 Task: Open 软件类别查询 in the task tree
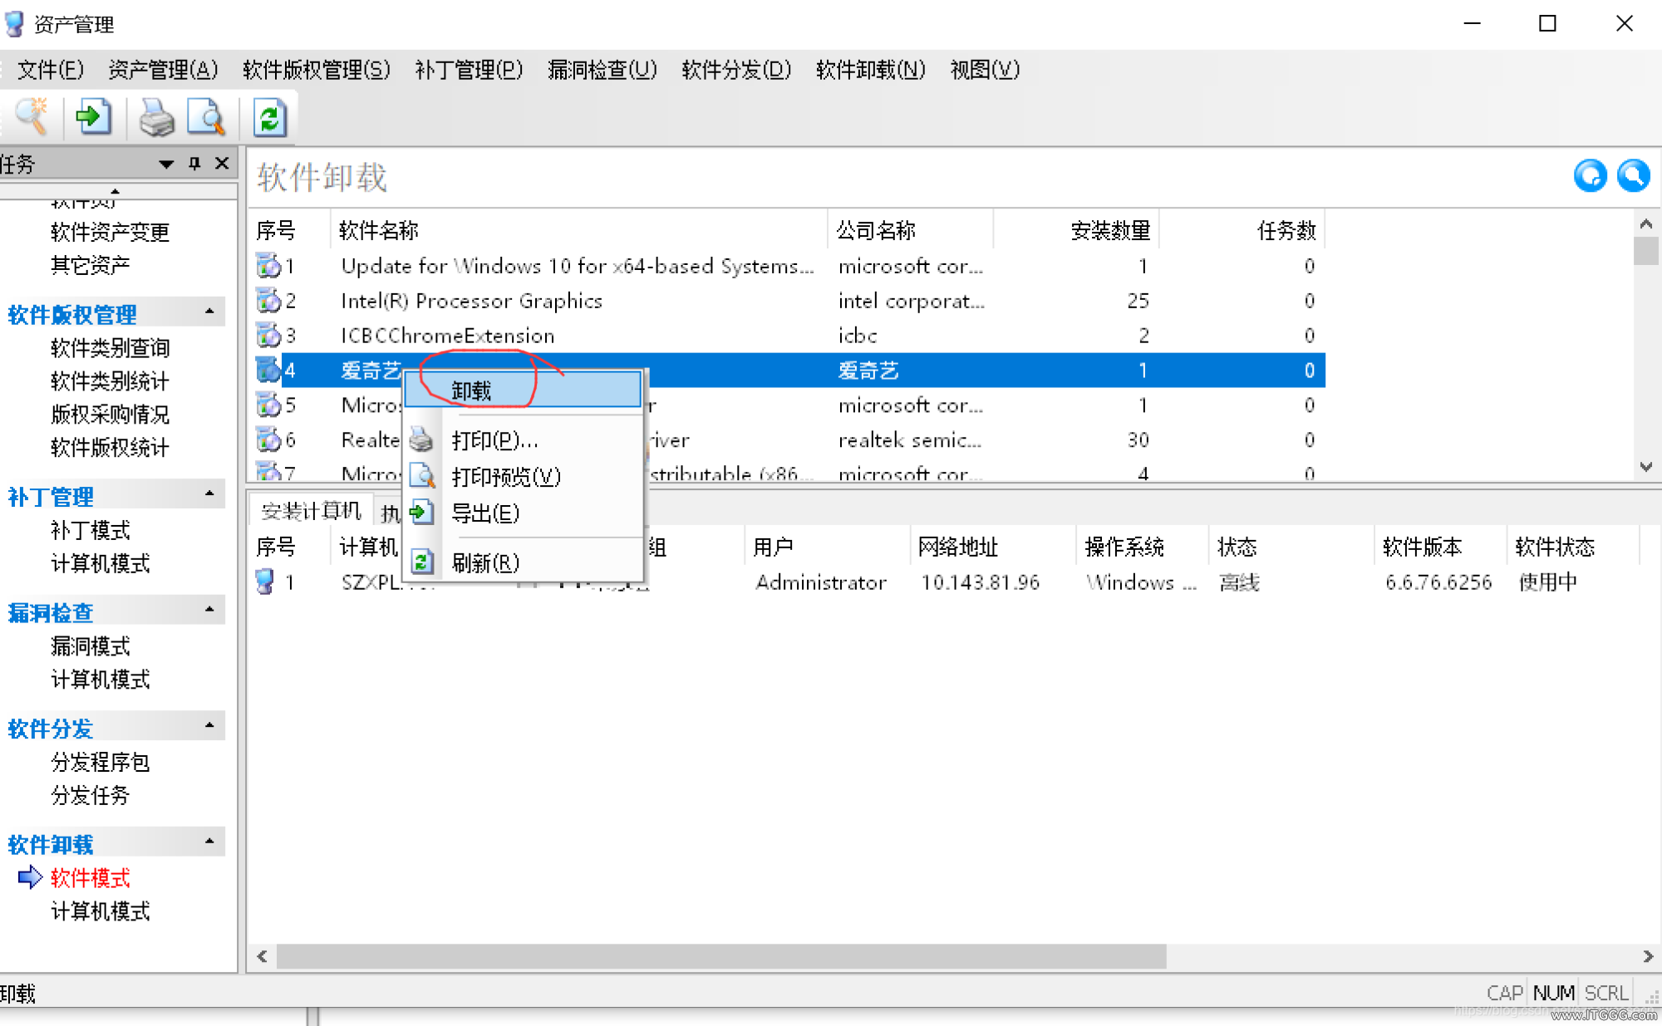pos(111,348)
